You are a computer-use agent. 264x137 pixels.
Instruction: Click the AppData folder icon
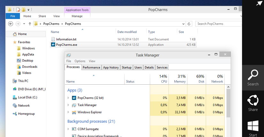pyautogui.click(x=19, y=54)
